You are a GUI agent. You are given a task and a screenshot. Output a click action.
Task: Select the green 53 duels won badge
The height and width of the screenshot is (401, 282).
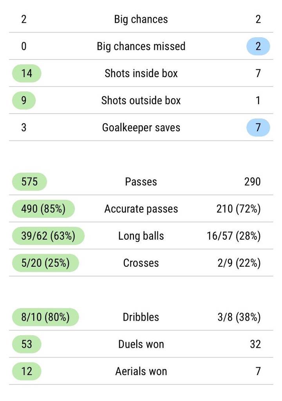click(27, 344)
